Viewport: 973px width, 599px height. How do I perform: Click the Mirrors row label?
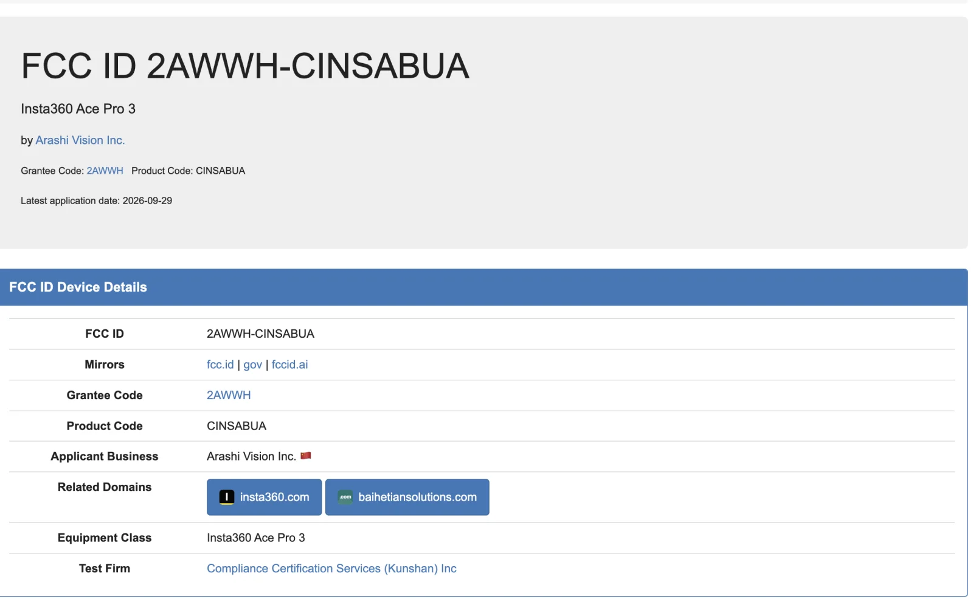click(105, 365)
